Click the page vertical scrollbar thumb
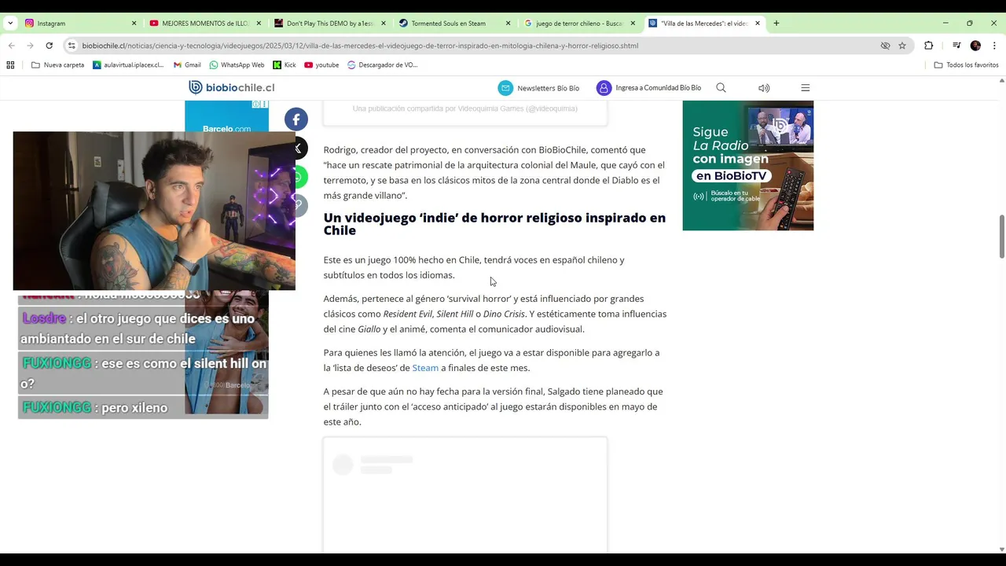The width and height of the screenshot is (1006, 566). click(x=1001, y=236)
